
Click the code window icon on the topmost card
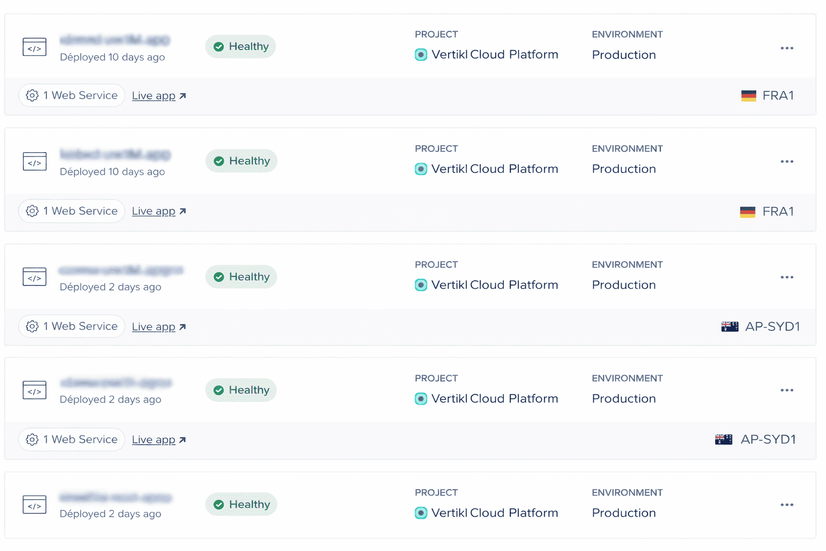click(34, 47)
